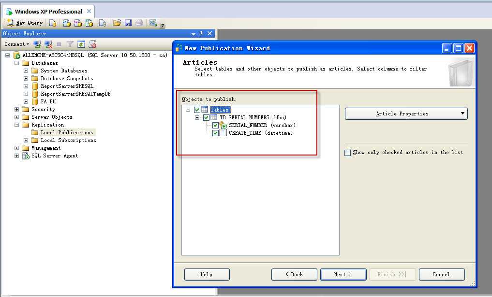Expand the SQL Server Agent node

pyautogui.click(x=16, y=156)
